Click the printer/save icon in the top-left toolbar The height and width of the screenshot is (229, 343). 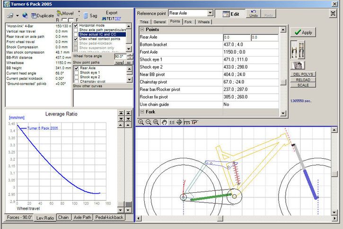10,16
